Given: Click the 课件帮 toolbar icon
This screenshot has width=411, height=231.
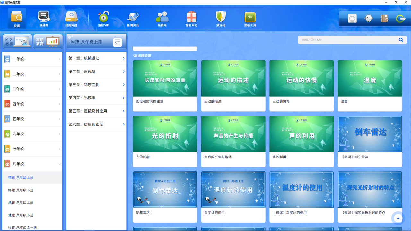Looking at the screenshot, I should point(43,18).
